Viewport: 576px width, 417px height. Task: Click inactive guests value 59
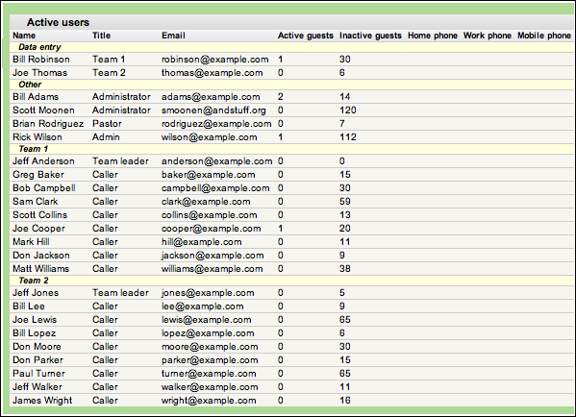coord(345,202)
